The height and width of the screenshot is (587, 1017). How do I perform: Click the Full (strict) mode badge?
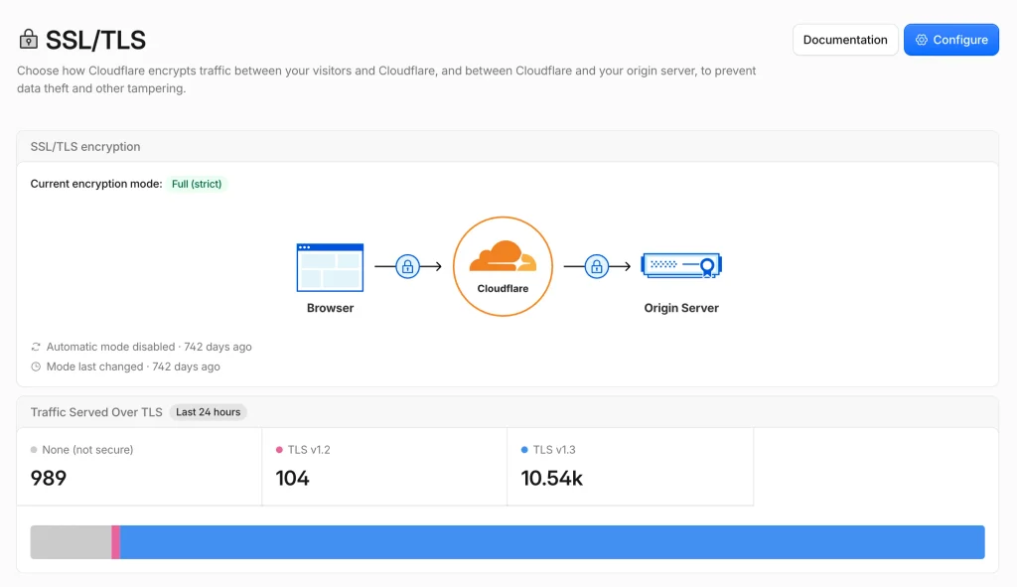(x=197, y=184)
